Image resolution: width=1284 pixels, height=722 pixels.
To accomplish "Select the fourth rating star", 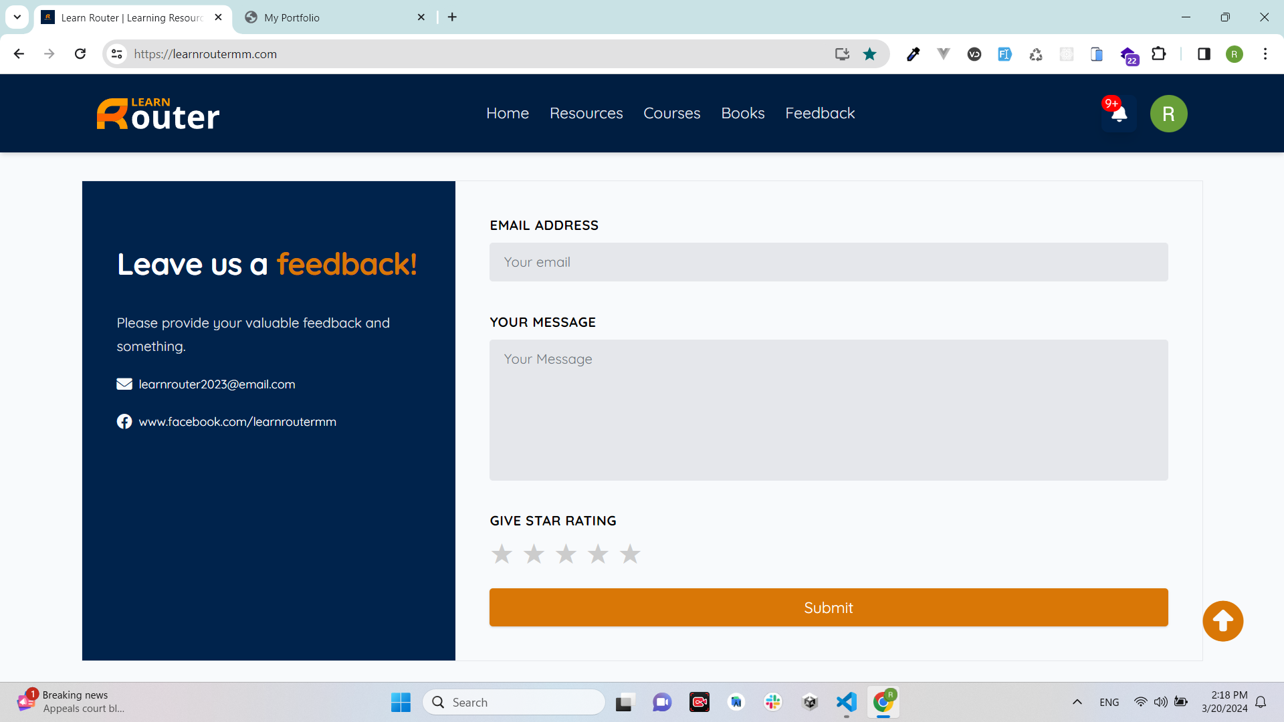I will pos(598,554).
